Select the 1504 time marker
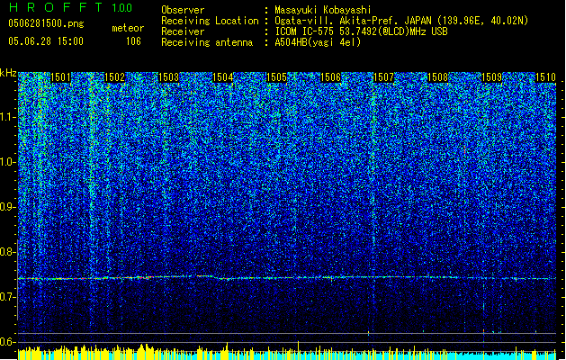Screen dimensions: 566x360 pos(223,77)
